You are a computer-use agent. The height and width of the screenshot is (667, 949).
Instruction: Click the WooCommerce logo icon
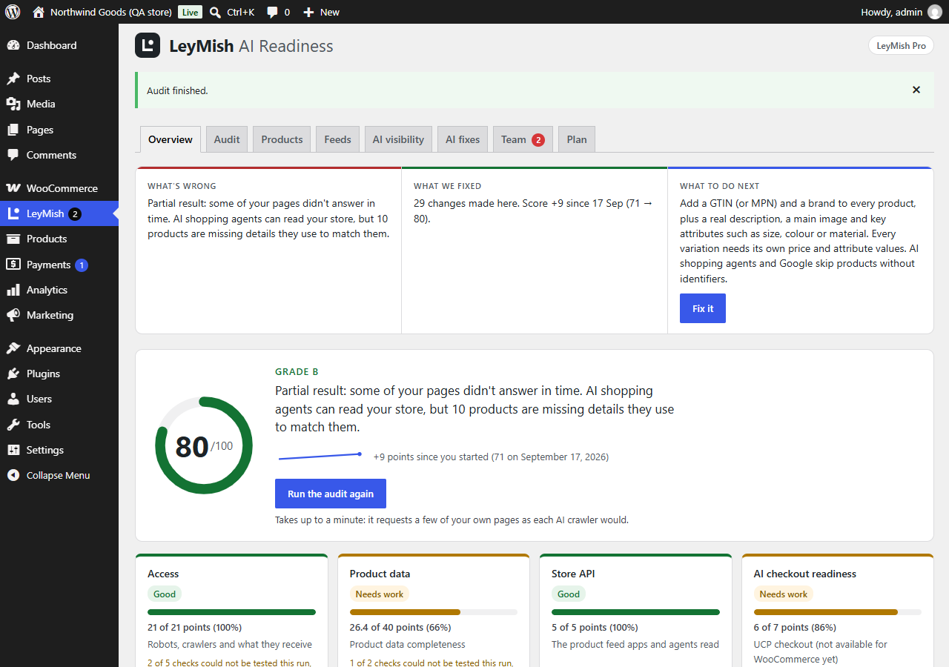click(13, 188)
